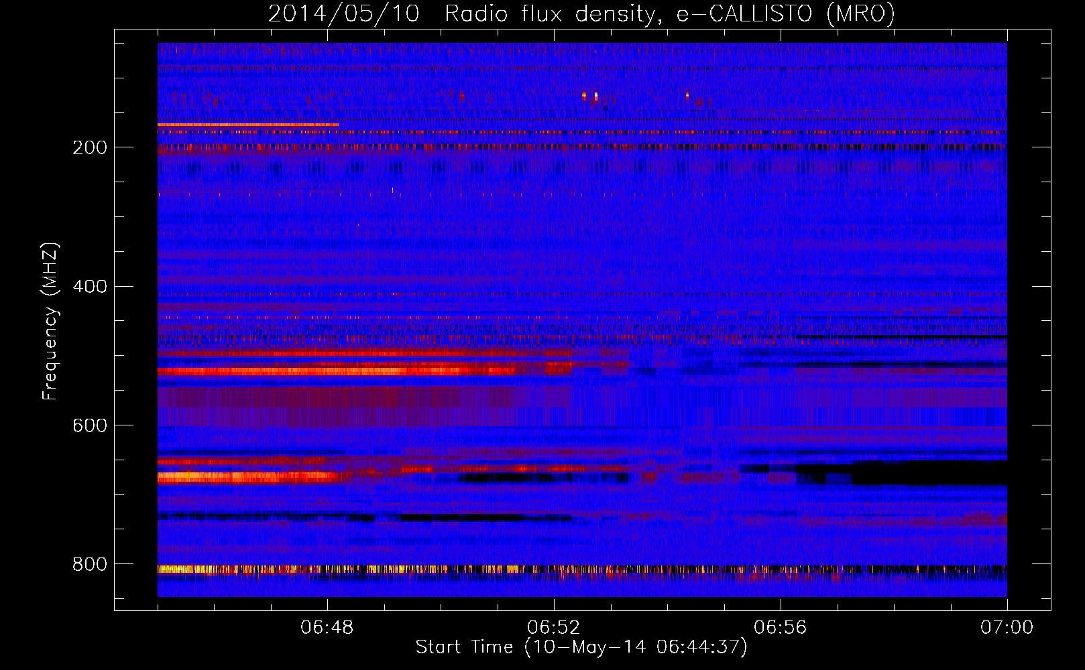Image resolution: width=1085 pixels, height=670 pixels.
Task: Click the 800 frequency tick label
Action: [x=90, y=565]
